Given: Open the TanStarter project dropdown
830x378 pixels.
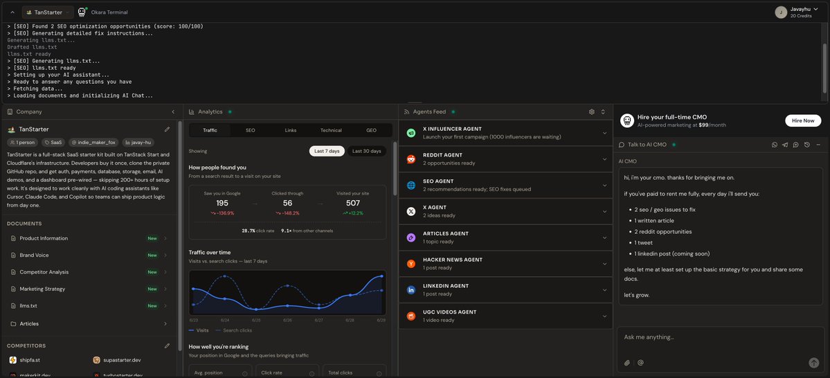Looking at the screenshot, I should pos(48,12).
